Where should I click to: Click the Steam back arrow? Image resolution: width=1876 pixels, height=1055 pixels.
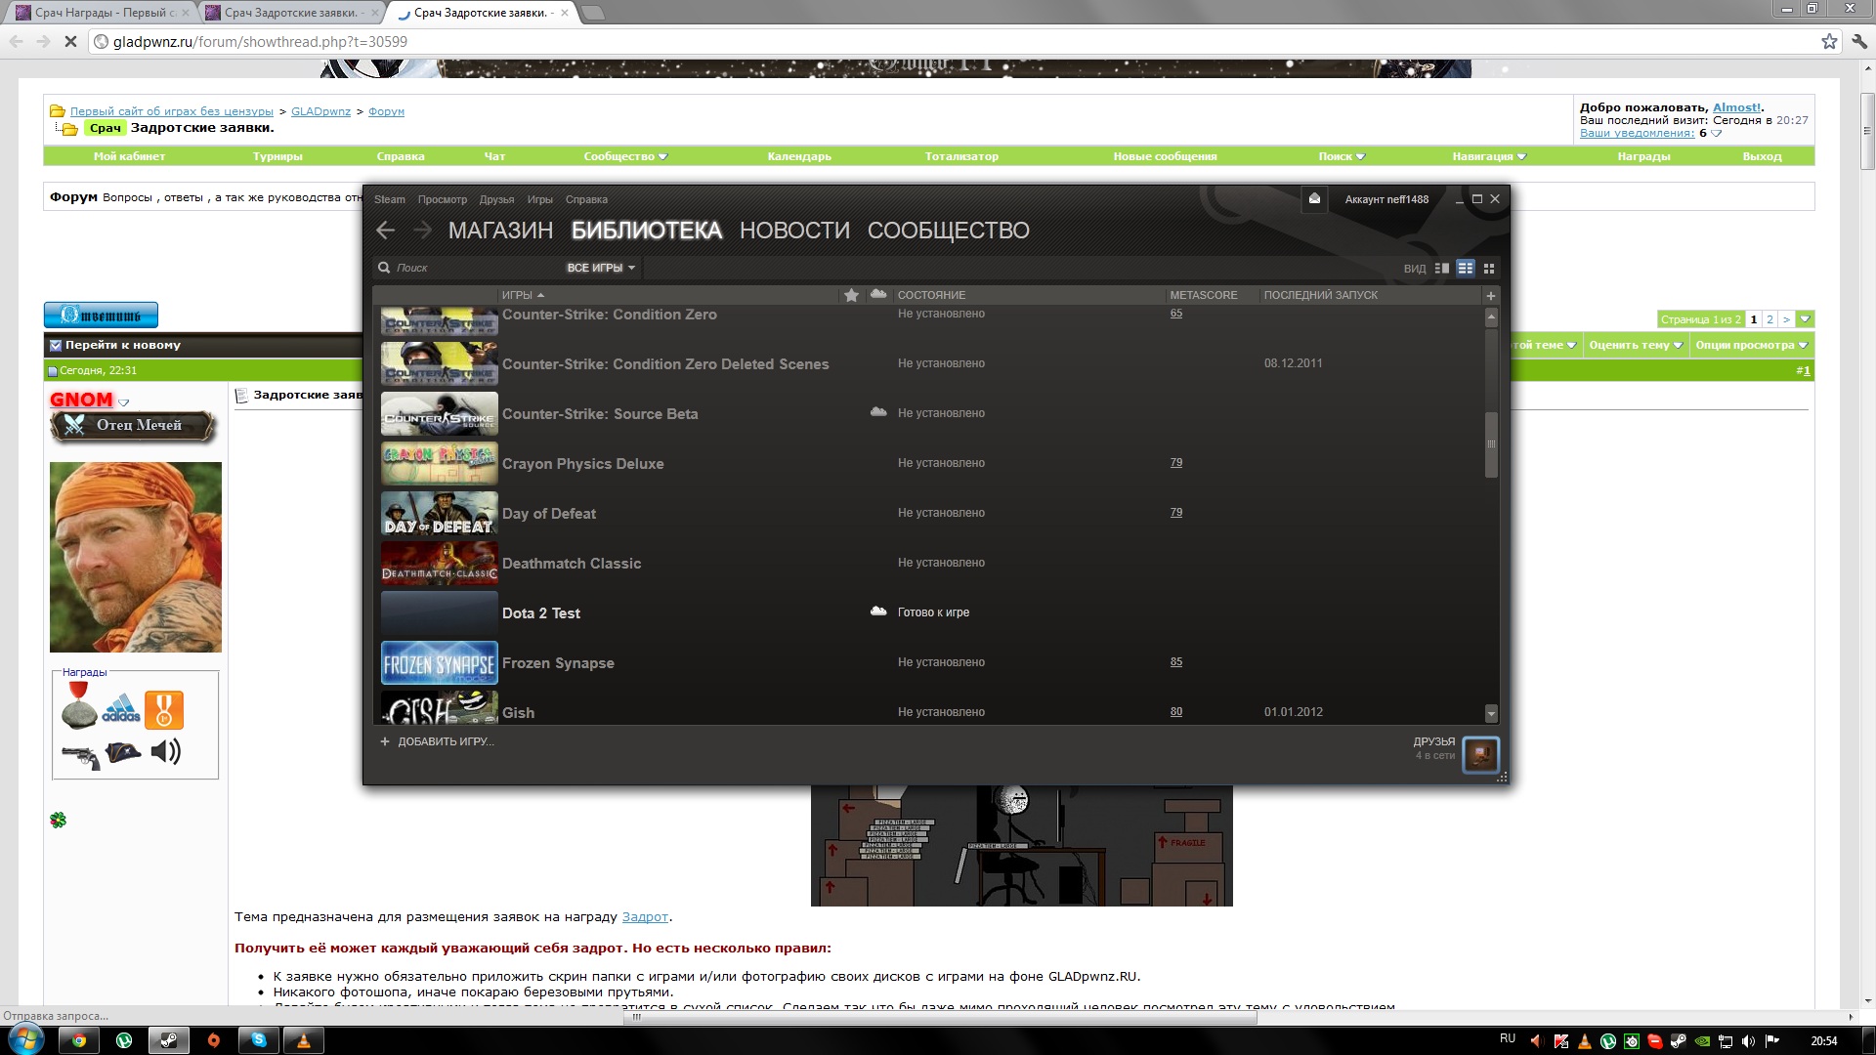385,231
